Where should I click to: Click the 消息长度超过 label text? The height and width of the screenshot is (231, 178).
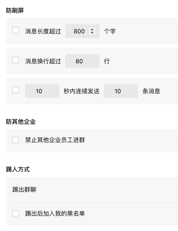(43, 31)
